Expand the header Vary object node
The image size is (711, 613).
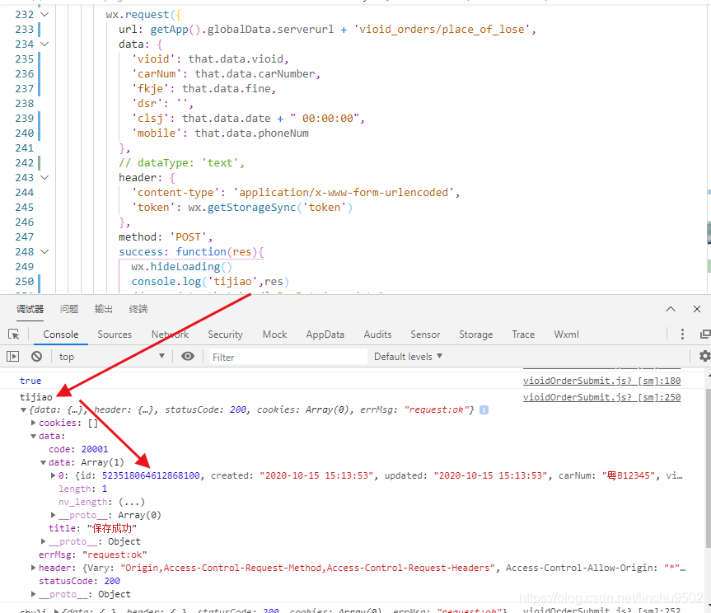[33, 568]
